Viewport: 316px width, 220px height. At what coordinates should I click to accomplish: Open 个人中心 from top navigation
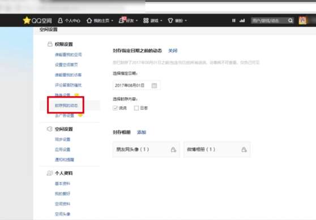click(69, 20)
